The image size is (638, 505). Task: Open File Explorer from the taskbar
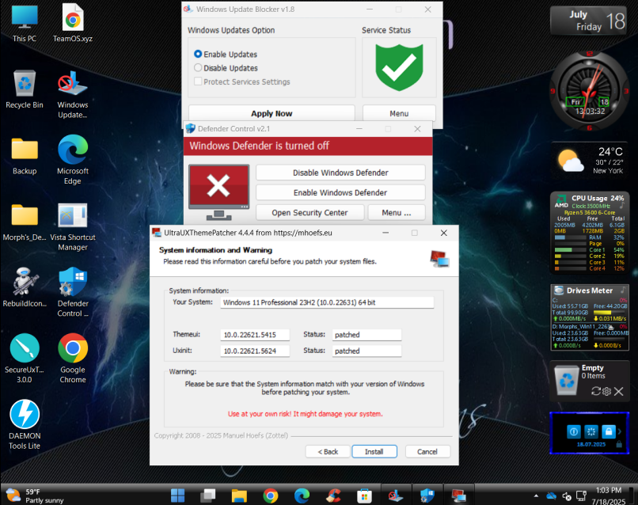click(x=239, y=496)
